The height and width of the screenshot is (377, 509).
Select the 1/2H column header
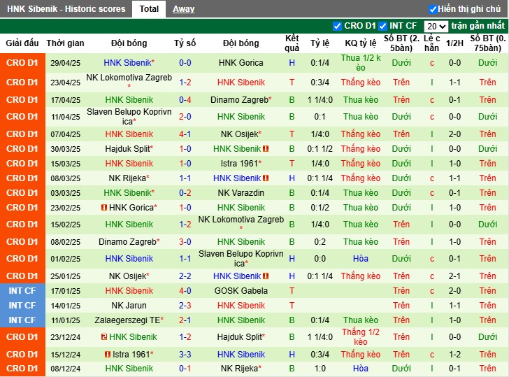[x=454, y=43]
